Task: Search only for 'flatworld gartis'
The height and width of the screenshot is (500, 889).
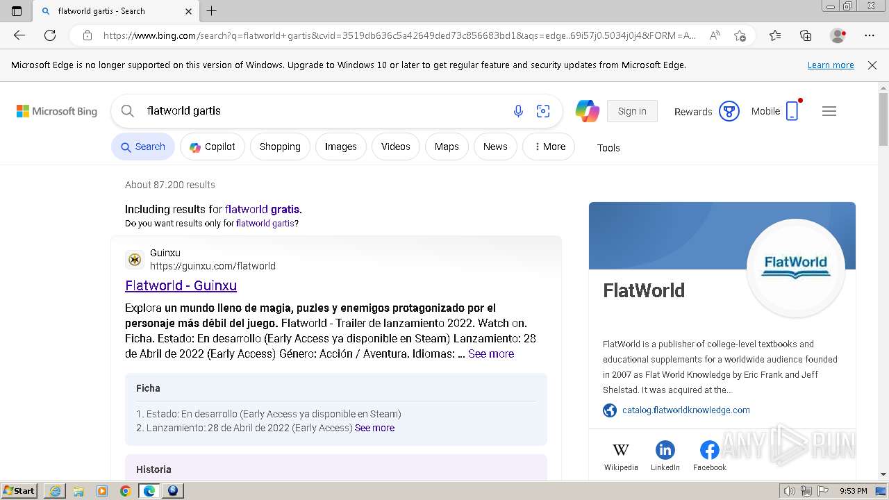Action: (x=265, y=223)
